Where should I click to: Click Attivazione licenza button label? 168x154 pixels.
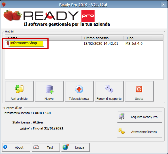(x=144, y=132)
